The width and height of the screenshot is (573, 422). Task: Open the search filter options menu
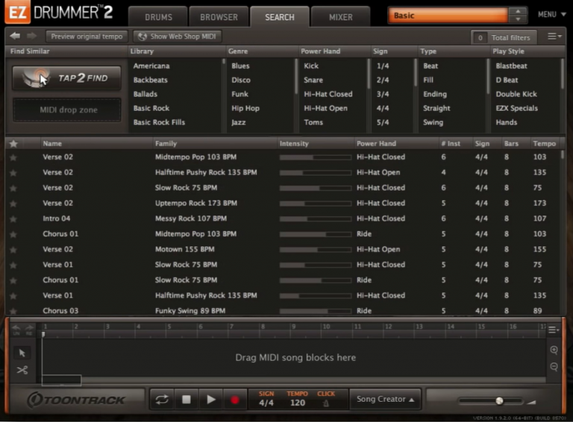tap(554, 37)
